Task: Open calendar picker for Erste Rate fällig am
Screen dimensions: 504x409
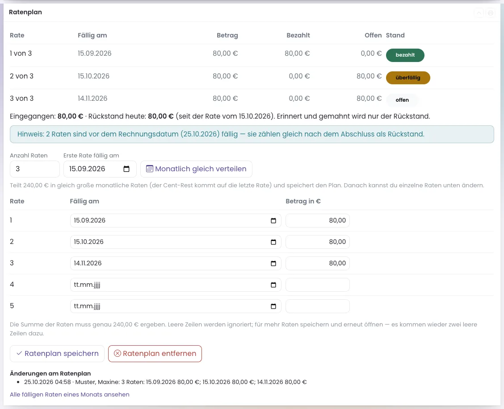Action: click(x=126, y=169)
